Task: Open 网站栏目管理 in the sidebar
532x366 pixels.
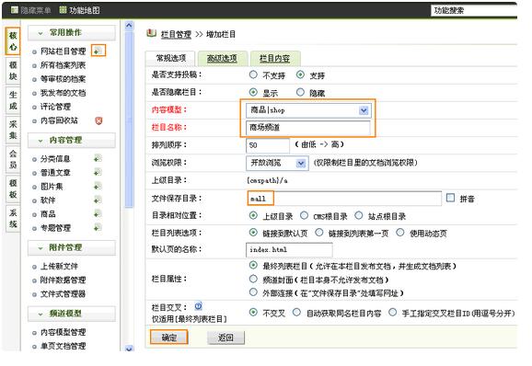Action: point(64,51)
